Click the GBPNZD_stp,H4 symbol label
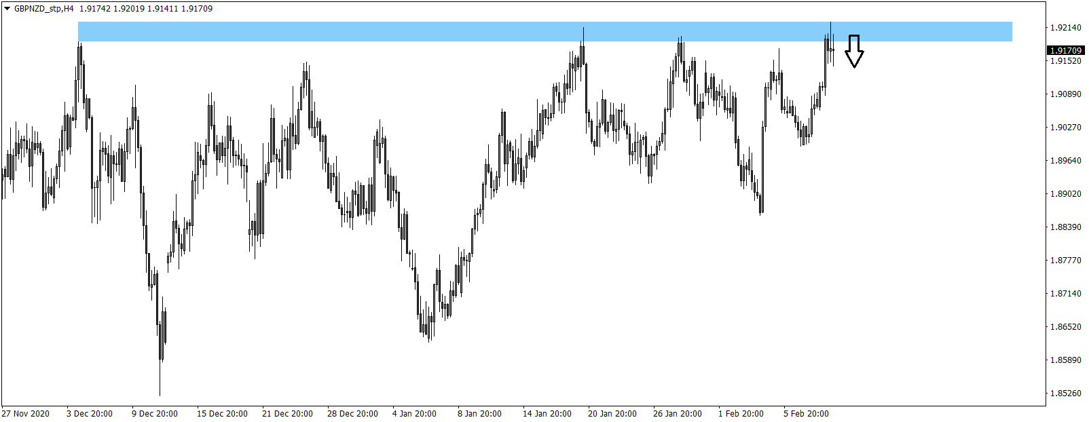Screen dimensions: 1089x422 (x=43, y=9)
